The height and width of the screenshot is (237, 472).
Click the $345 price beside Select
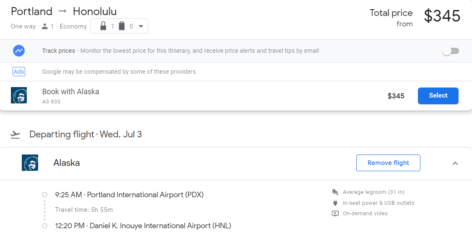(x=396, y=96)
